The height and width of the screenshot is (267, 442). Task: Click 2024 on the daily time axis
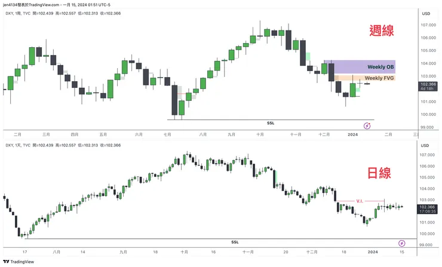pyautogui.click(x=373, y=252)
